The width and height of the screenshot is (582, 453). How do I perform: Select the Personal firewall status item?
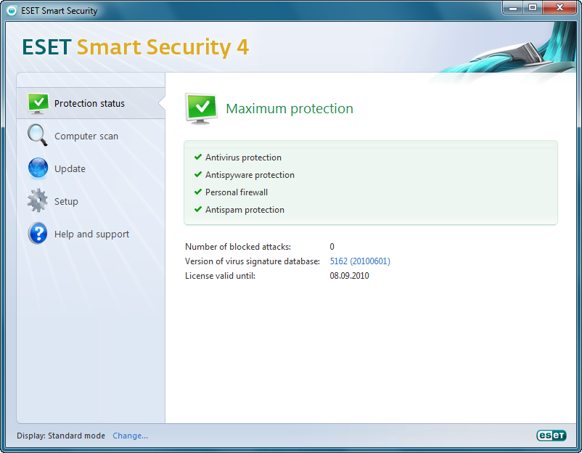coord(237,192)
